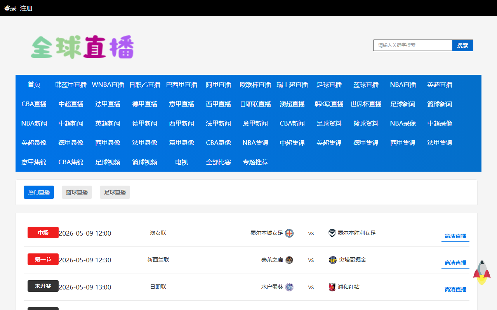This screenshot has width=497, height=310.
Task: Open 电视 in navigation
Action: point(182,162)
